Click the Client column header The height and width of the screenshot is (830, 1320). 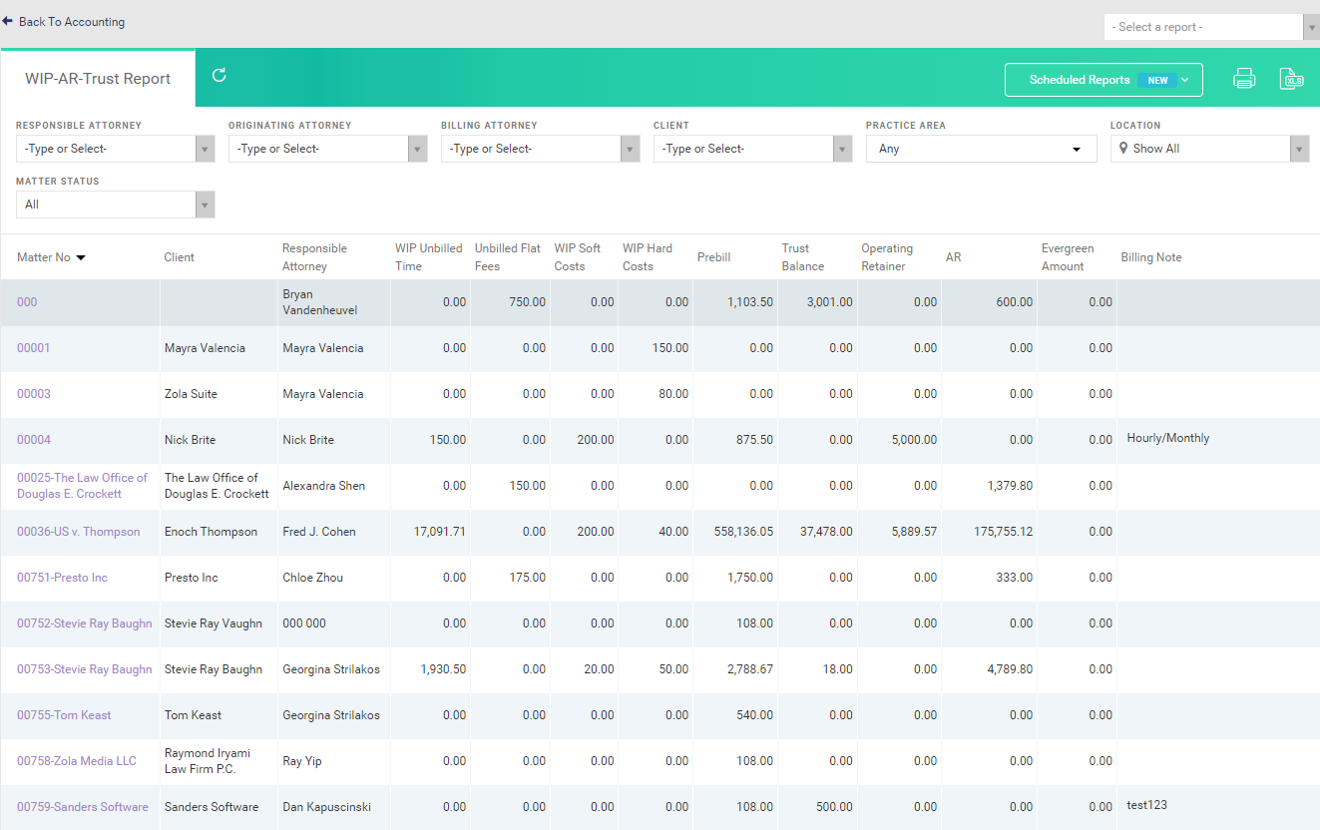pos(180,257)
